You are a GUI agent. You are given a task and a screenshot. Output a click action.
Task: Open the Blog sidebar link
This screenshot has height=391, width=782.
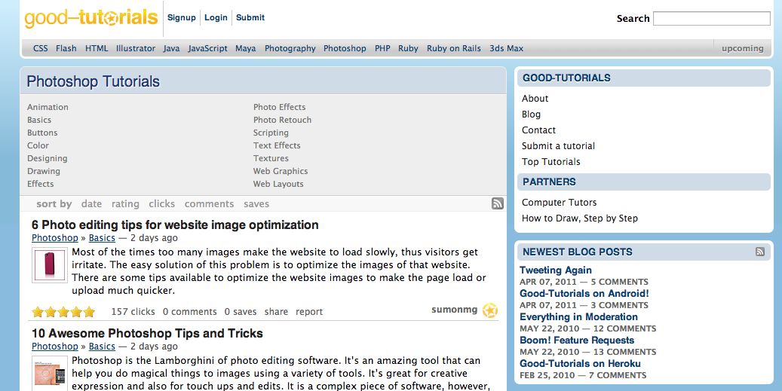point(531,114)
